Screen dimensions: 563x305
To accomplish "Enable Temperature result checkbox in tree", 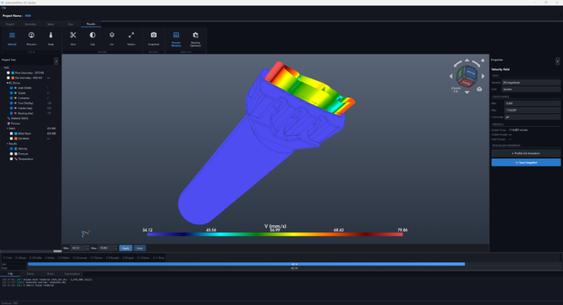I will [x=11, y=159].
